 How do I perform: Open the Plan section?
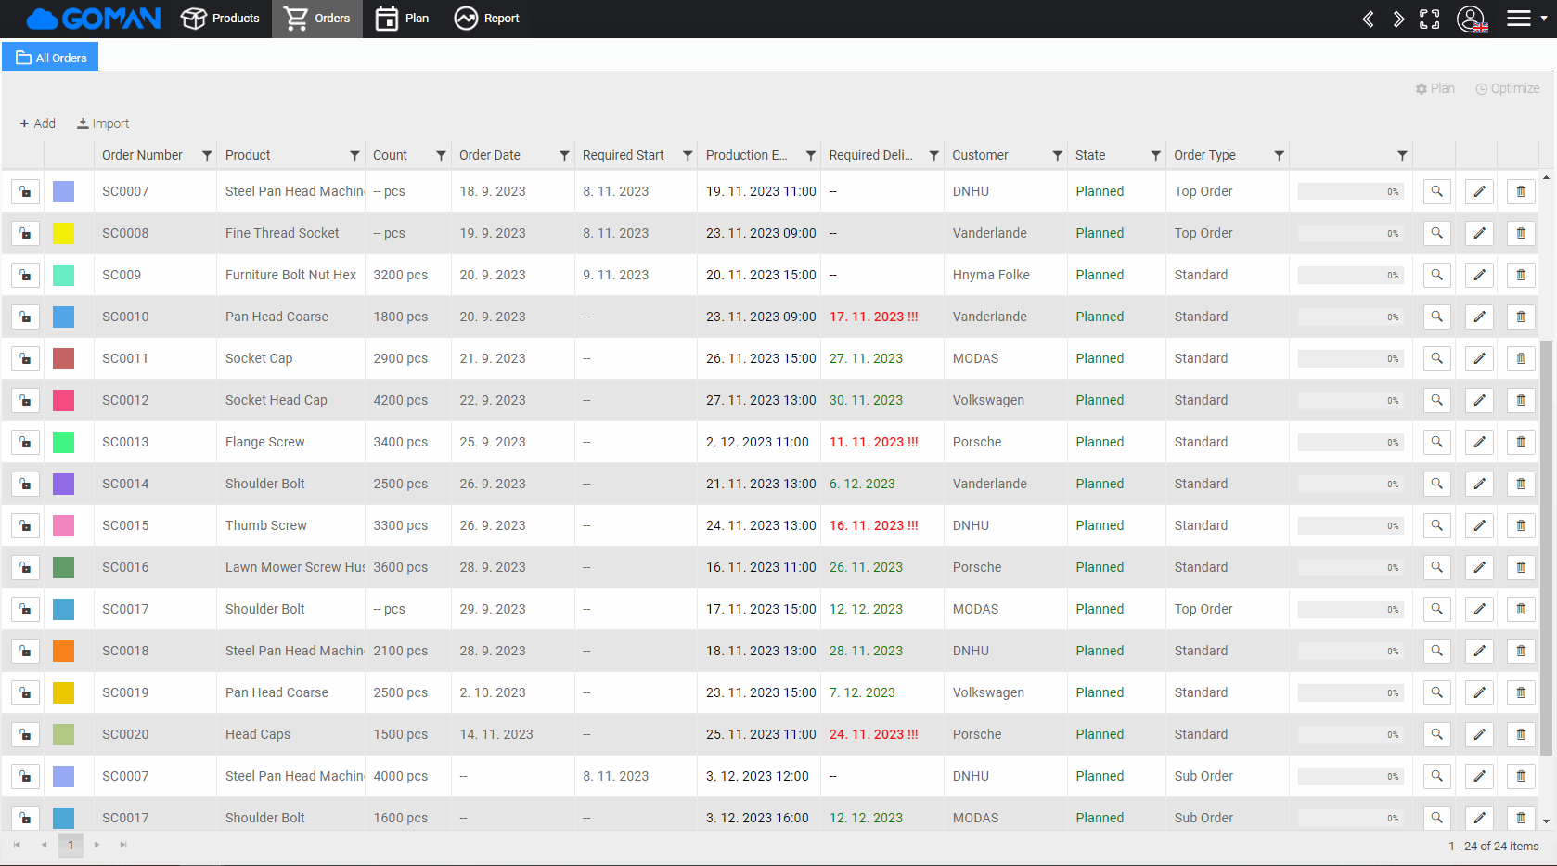coord(402,19)
